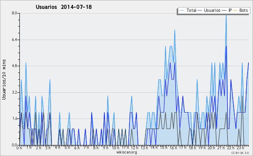Click the '1 h' x-axis label

pos(29,148)
